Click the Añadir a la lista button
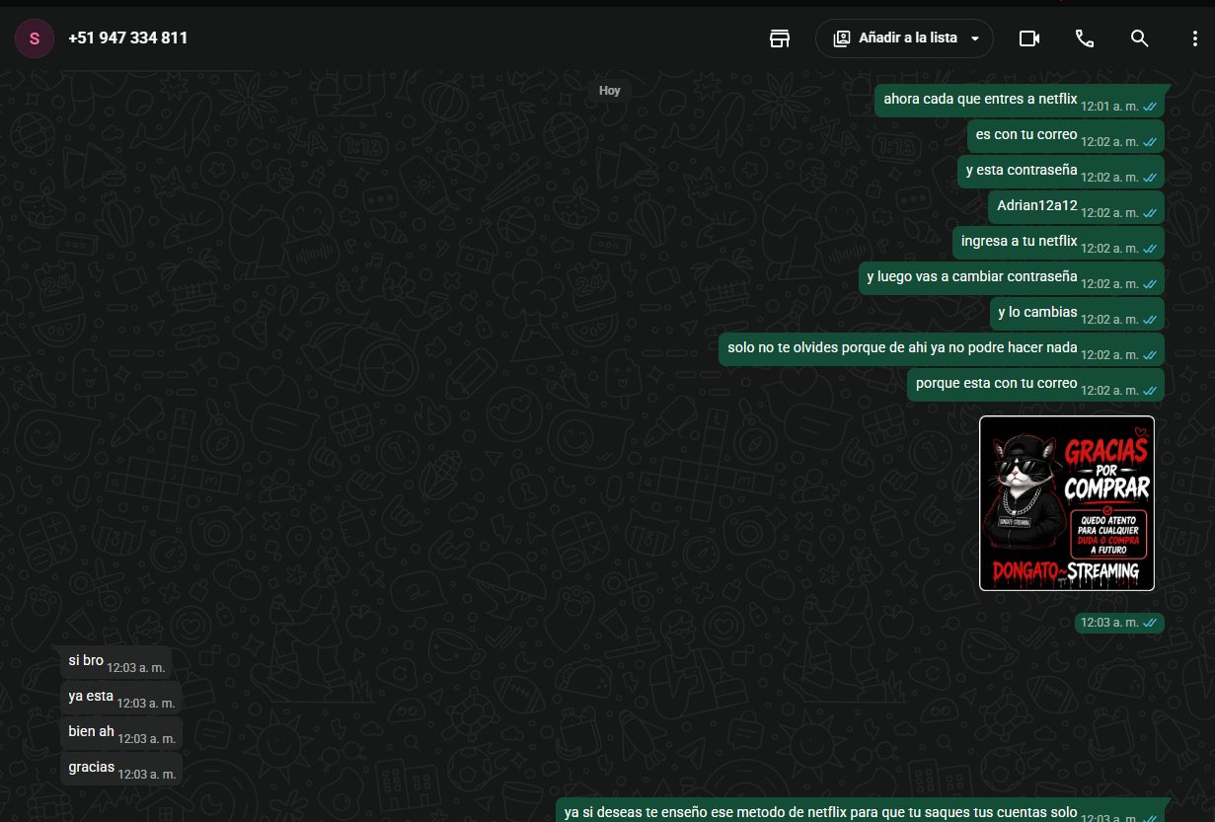The image size is (1215, 822). click(904, 38)
